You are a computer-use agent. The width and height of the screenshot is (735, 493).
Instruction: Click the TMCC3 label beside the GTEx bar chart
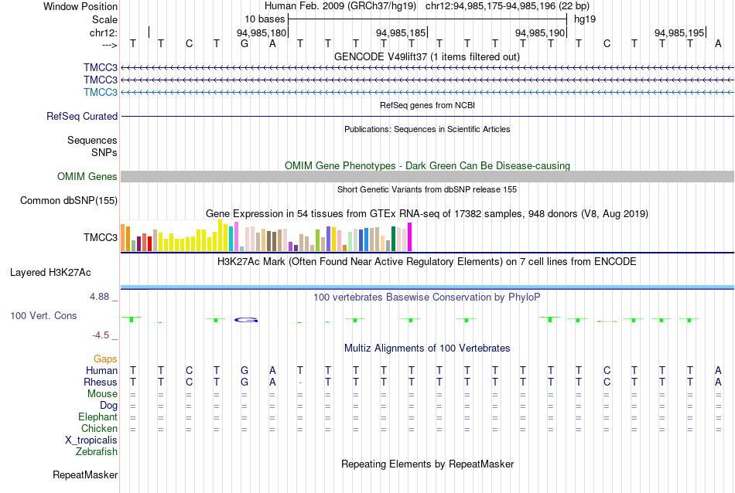coord(101,237)
